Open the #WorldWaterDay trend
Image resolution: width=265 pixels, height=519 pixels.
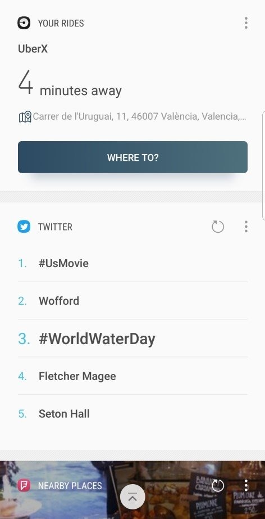pos(132,339)
